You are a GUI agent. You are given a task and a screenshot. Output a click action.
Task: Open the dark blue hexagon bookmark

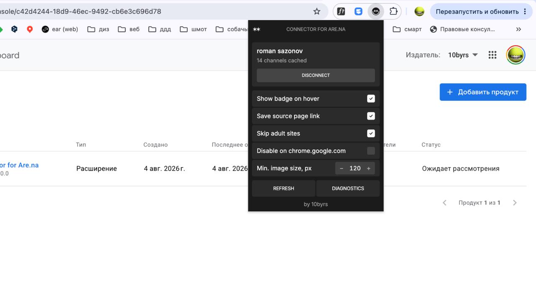tap(14, 29)
